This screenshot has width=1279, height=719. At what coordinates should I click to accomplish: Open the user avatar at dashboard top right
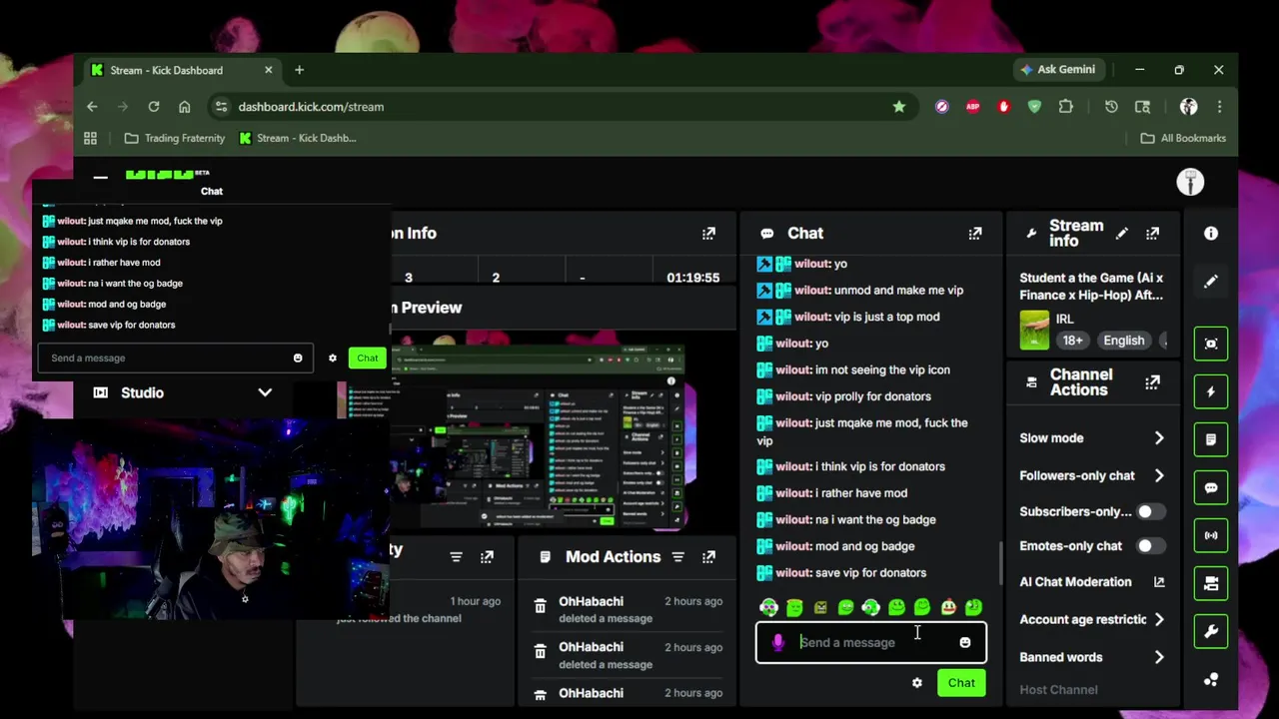click(x=1190, y=182)
